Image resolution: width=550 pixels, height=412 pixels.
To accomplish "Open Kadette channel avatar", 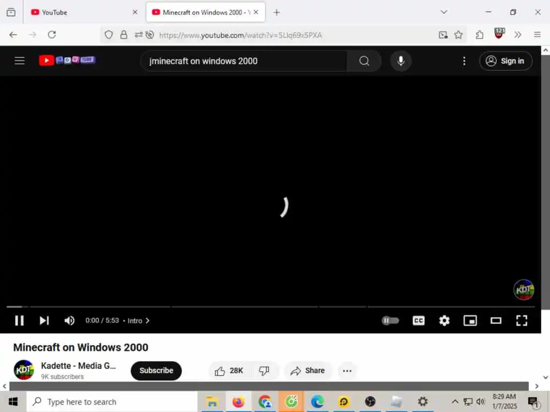I will [x=24, y=370].
